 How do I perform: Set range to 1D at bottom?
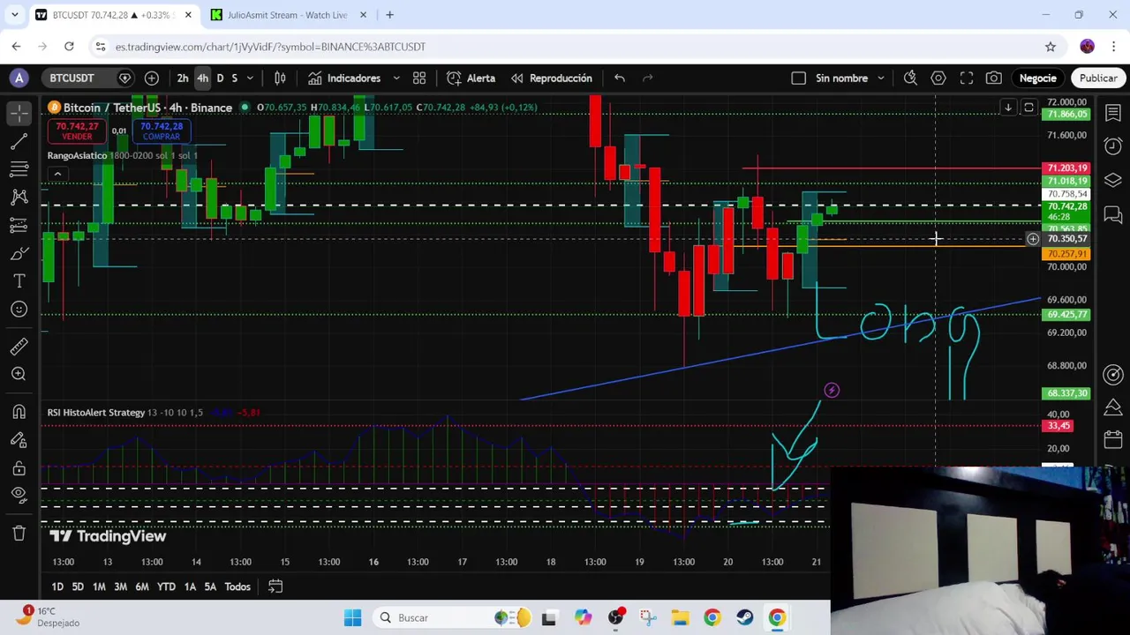[57, 586]
